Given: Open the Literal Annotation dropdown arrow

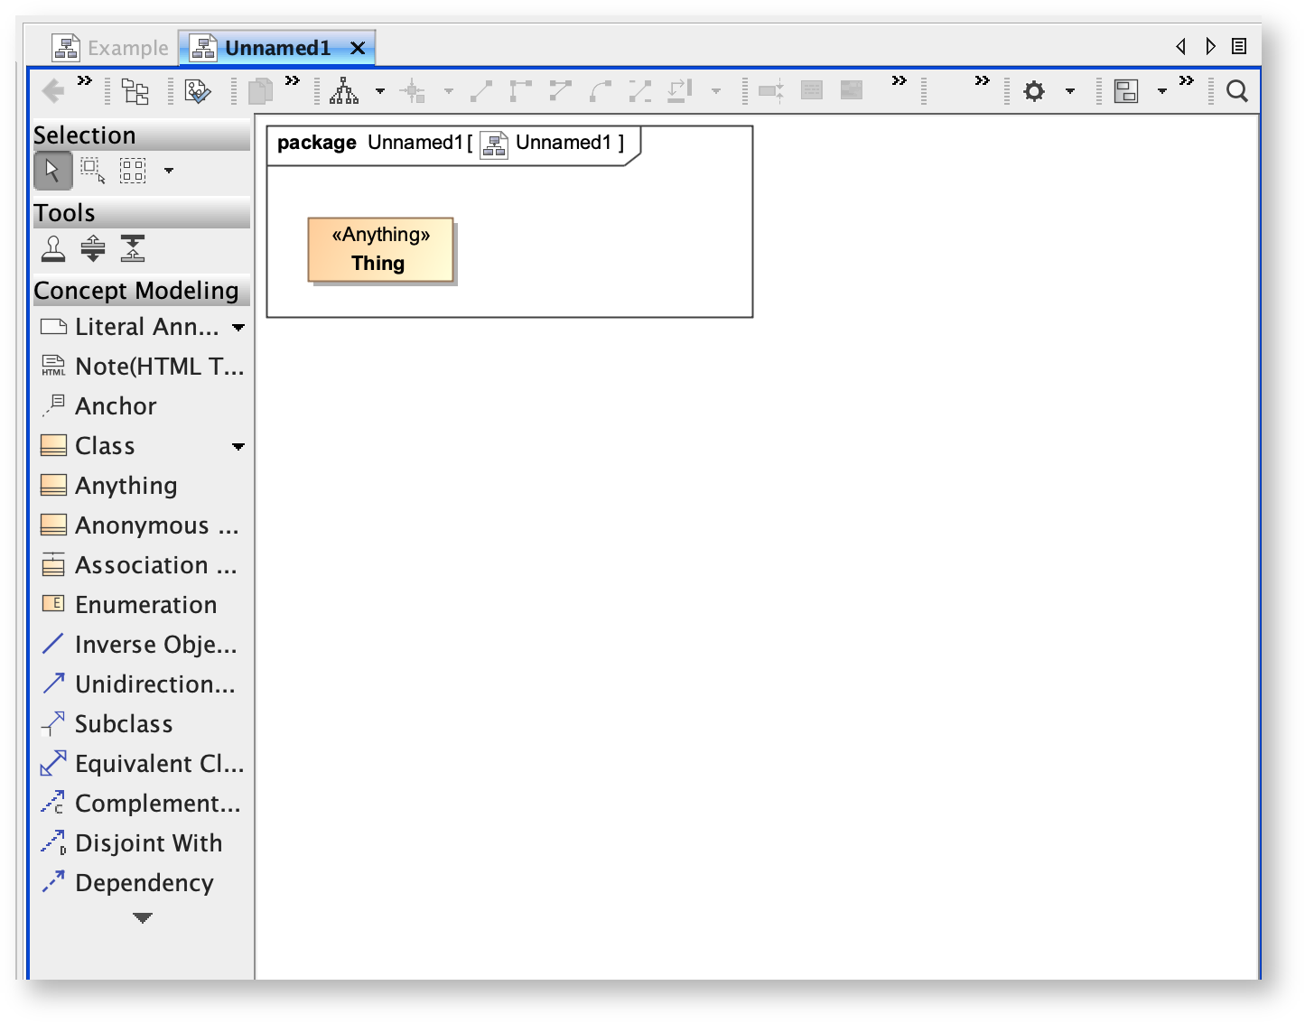Looking at the screenshot, I should (238, 328).
